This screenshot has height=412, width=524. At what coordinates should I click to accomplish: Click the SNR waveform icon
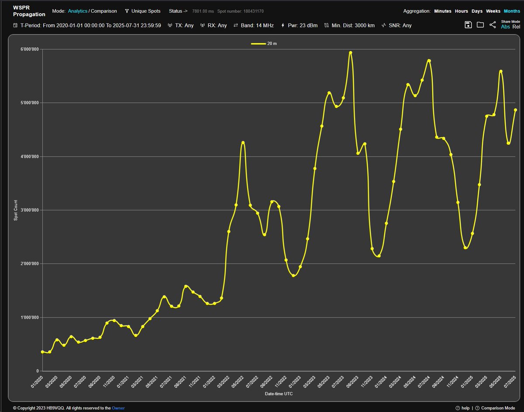click(383, 25)
